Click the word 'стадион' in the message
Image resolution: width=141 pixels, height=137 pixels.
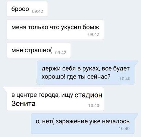pyautogui.click(x=89, y=95)
